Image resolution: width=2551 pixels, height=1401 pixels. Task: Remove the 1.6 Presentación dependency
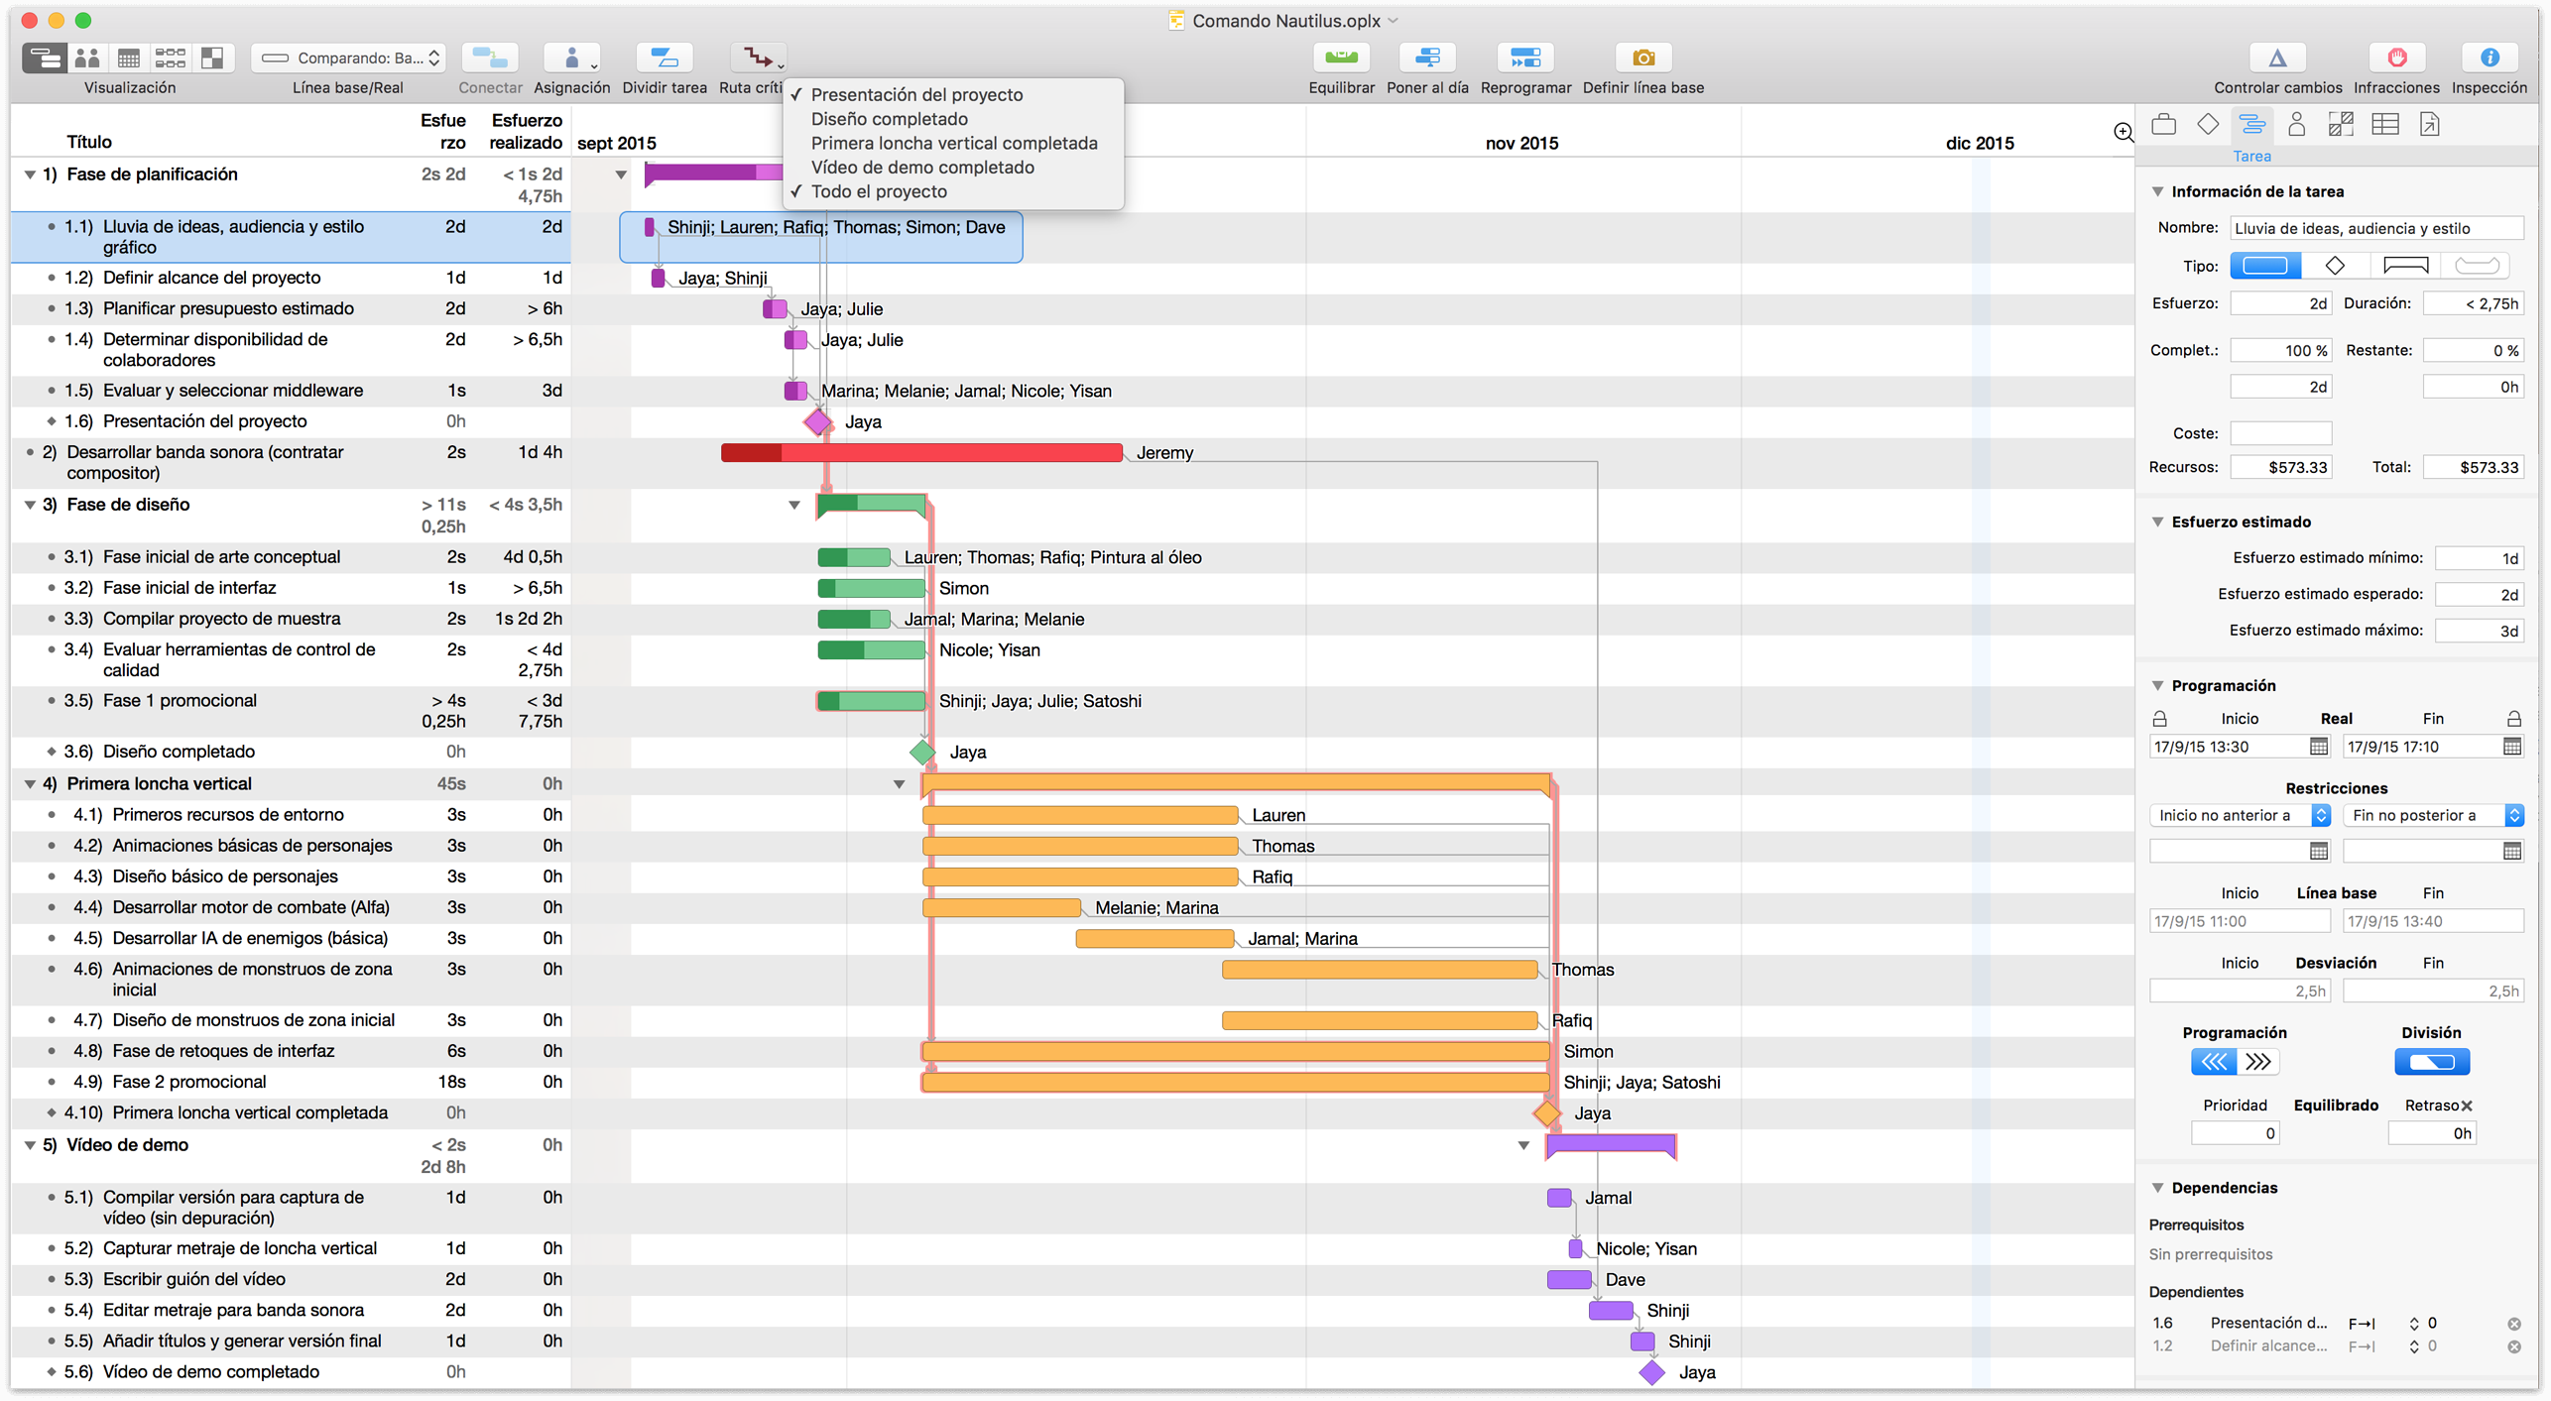coord(2513,1324)
